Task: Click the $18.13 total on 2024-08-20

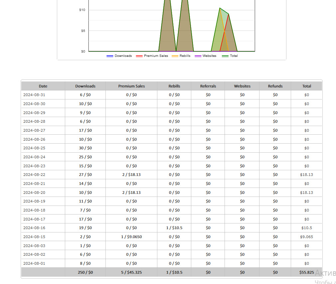Action: [307, 193]
